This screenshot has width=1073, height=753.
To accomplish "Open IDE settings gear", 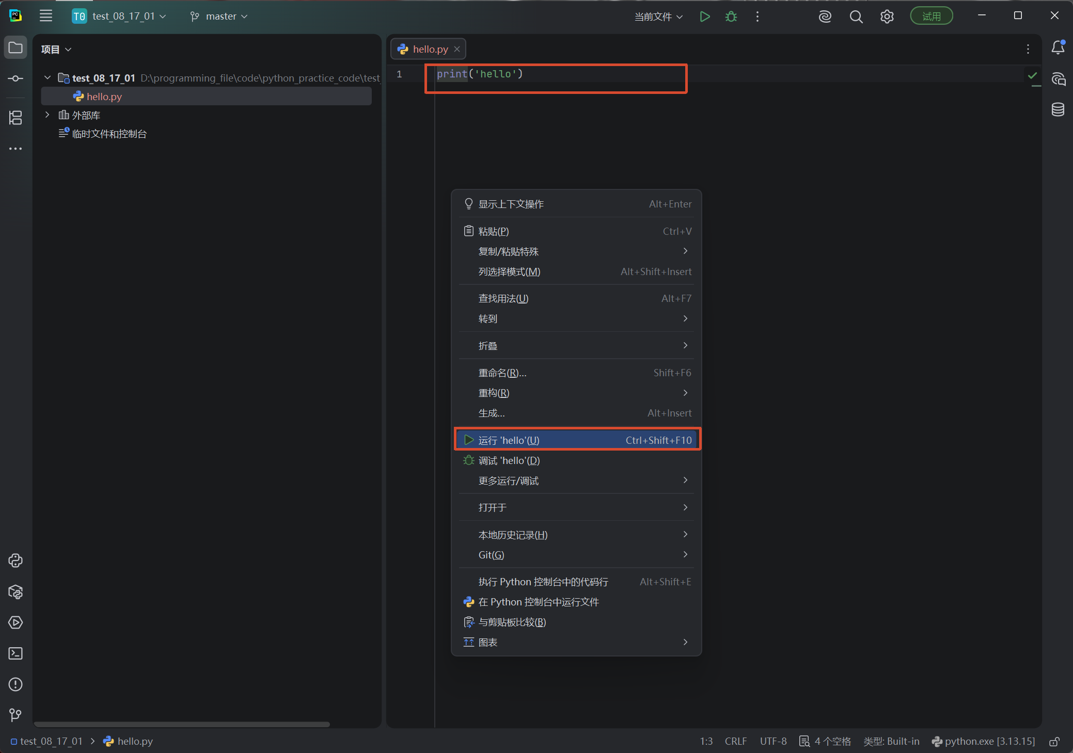I will [x=887, y=17].
